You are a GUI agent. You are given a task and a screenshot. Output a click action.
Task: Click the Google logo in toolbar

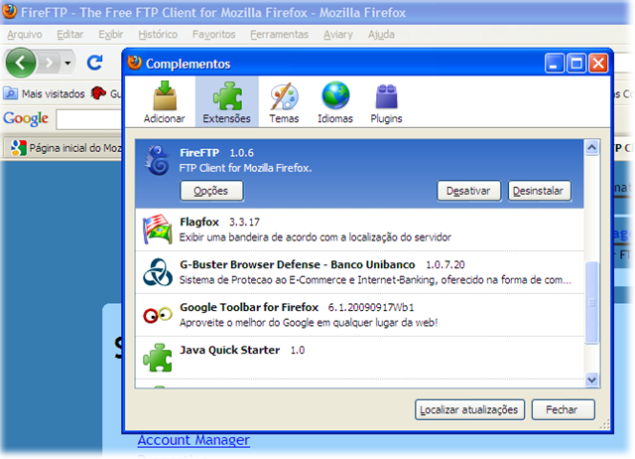point(26,118)
